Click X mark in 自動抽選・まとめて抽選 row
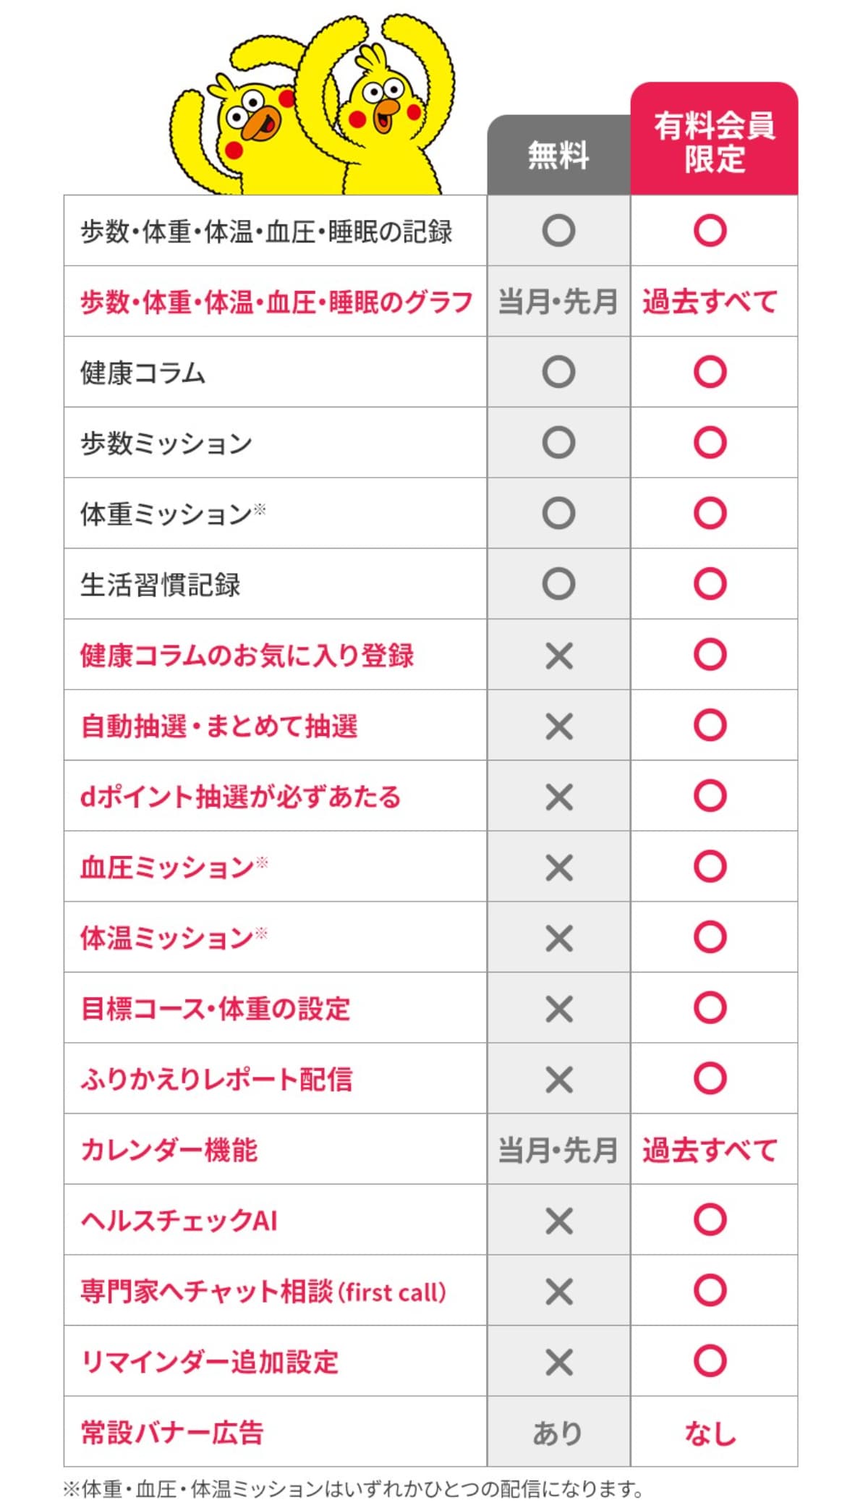Viewport: 868px width, 1503px height. click(558, 726)
